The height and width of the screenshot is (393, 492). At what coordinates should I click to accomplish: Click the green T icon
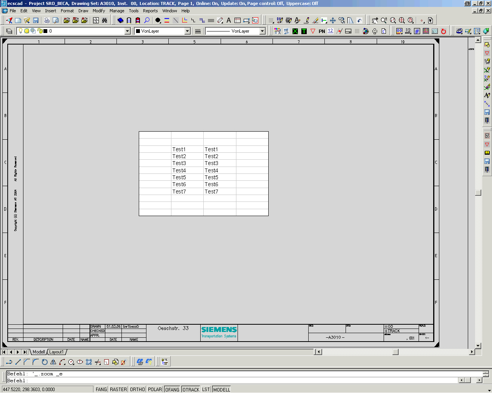coord(304,31)
